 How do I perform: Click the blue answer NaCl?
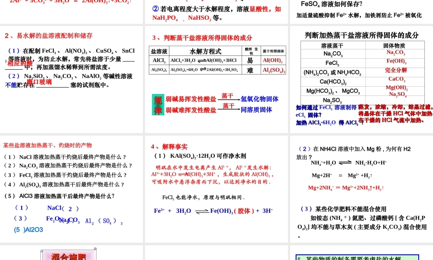(x=54, y=208)
